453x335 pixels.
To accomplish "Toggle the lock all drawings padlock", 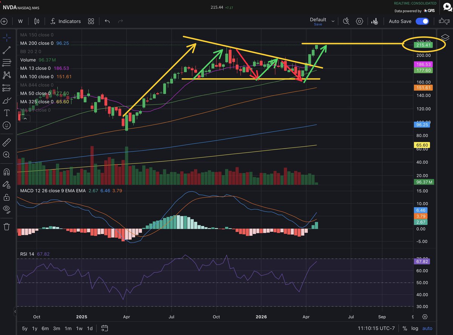I will (6, 197).
